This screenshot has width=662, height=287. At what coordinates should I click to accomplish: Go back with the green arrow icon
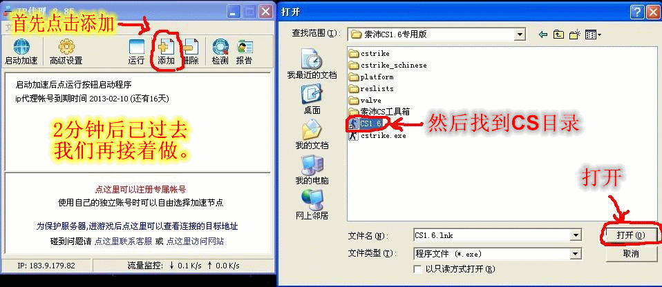543,34
